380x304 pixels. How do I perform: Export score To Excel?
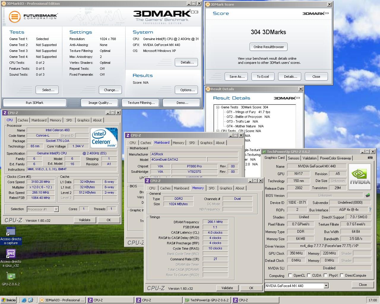click(263, 77)
